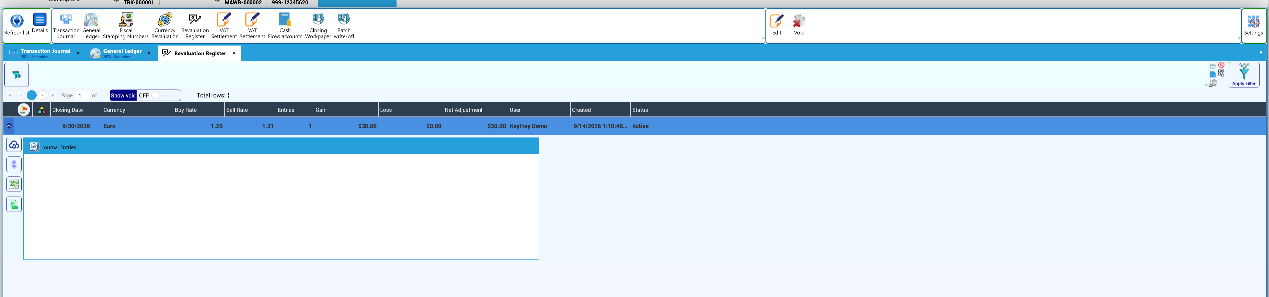Click the collapse-all asterisk icon in sidebar
This screenshot has width=1269, height=297.
point(14,164)
